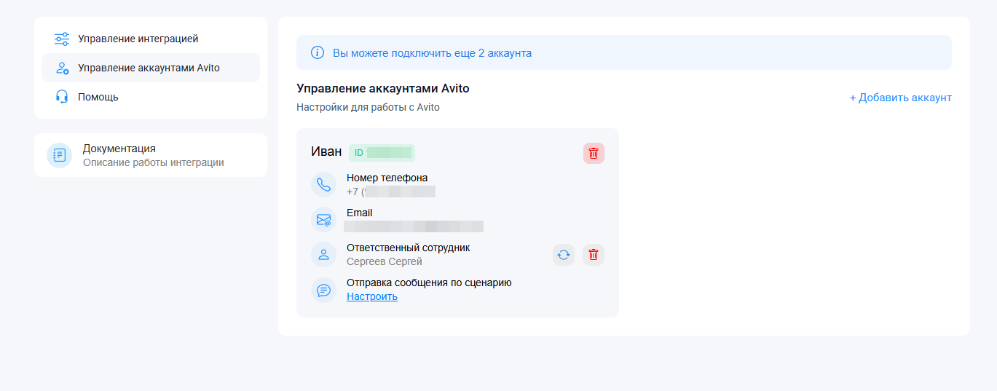Click the headset icon next to Помощь
This screenshot has width=997, height=391.
62,97
